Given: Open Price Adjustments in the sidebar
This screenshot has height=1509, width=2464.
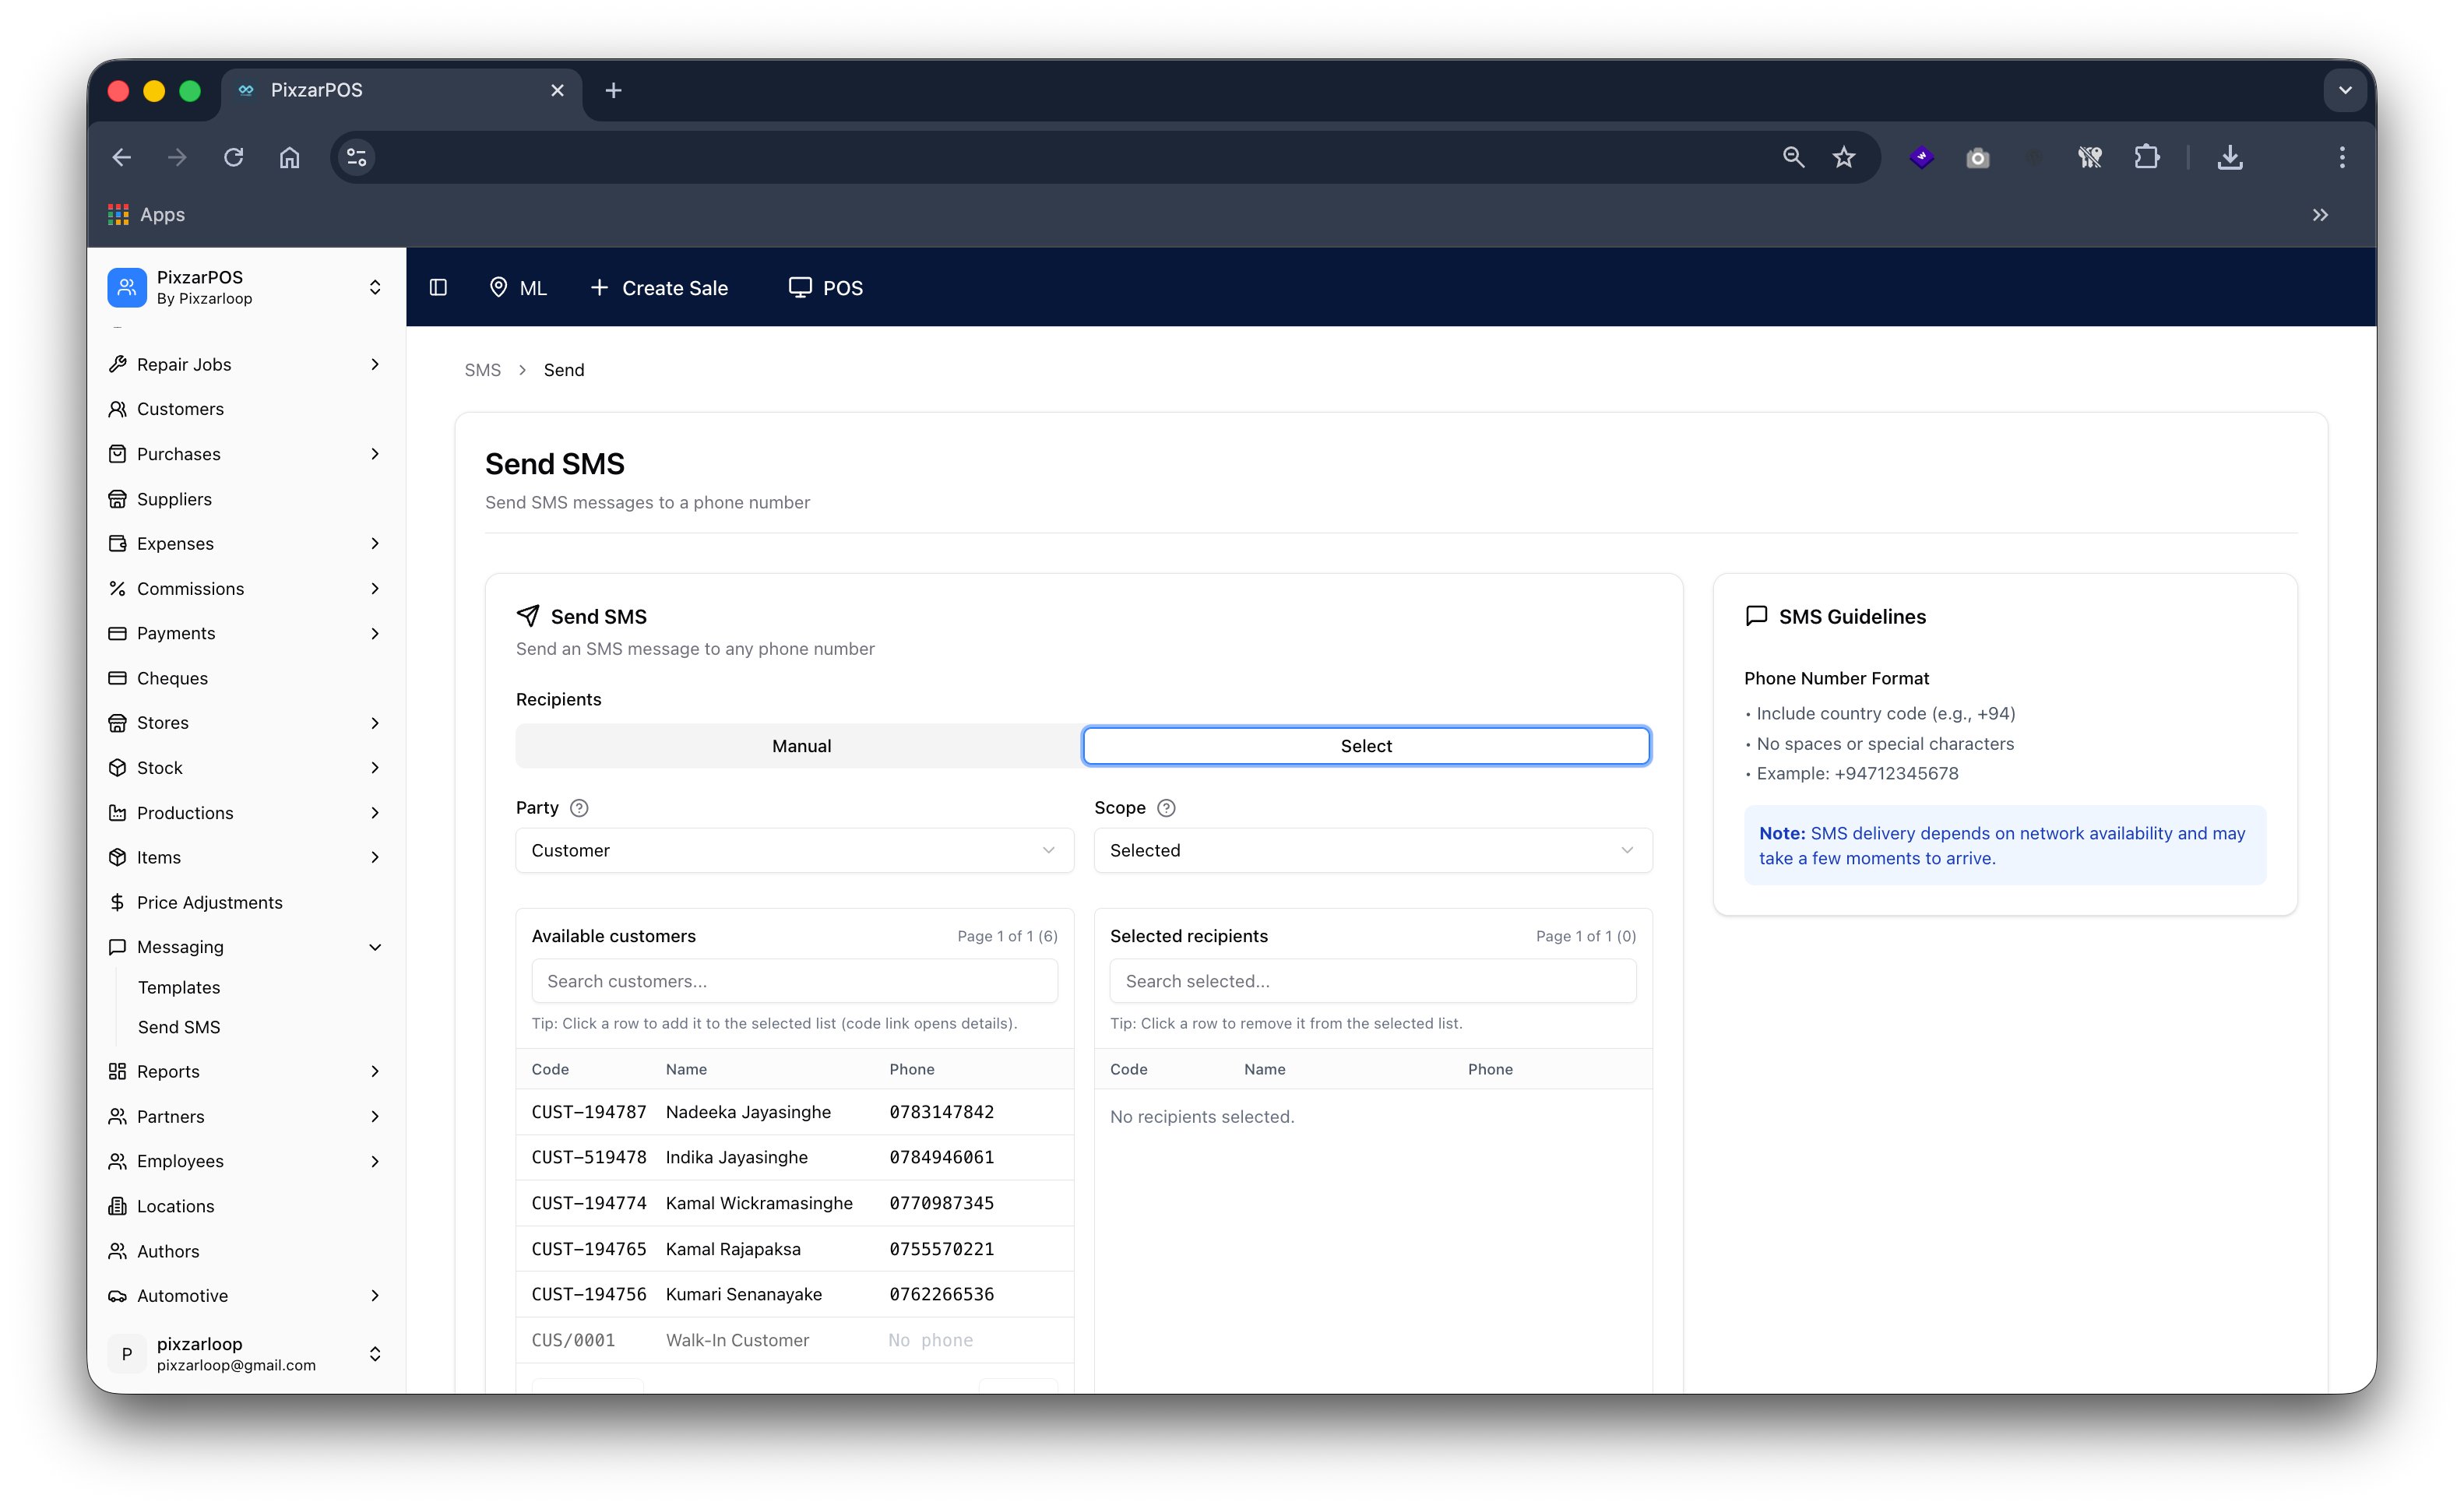Looking at the screenshot, I should 209,901.
